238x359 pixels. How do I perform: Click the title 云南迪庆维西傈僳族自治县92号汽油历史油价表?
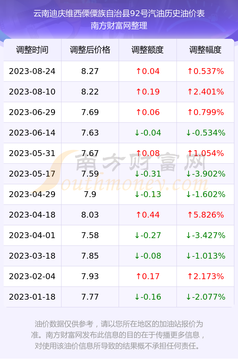tap(119, 14)
